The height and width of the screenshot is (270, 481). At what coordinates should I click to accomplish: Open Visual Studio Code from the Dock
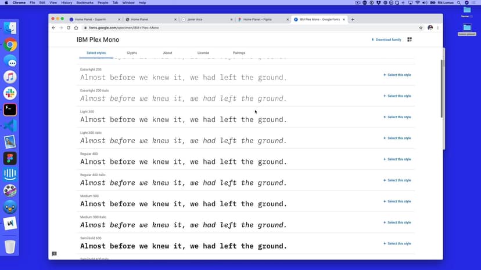(10, 126)
